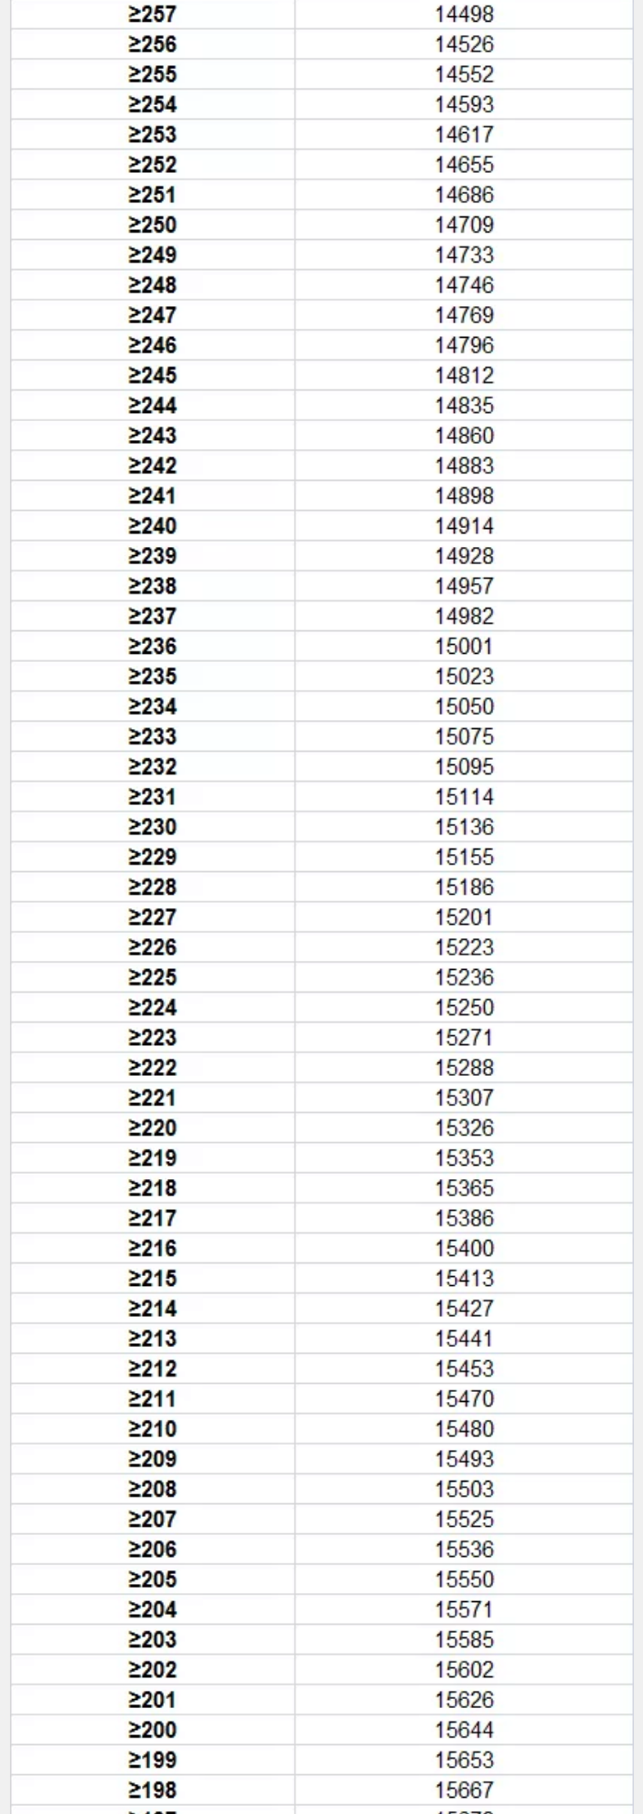Select the cell showing 14746
Screen dimensions: 643x1814
[464, 285]
